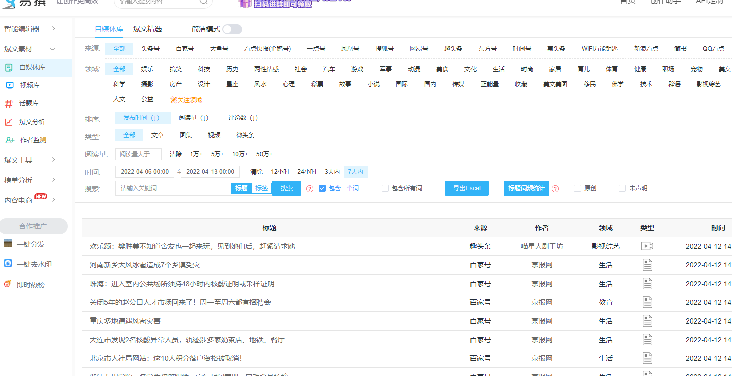Click the 标题词频统计 button

point(527,188)
